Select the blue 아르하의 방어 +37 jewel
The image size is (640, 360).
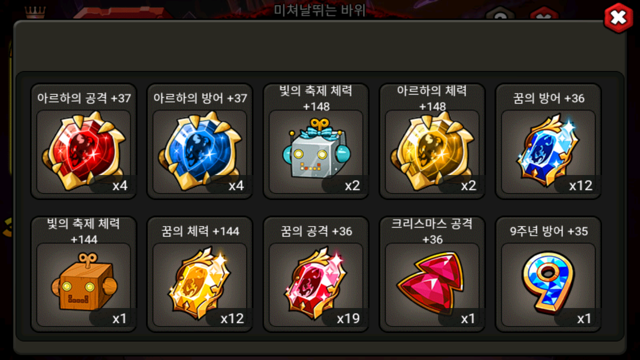(199, 151)
